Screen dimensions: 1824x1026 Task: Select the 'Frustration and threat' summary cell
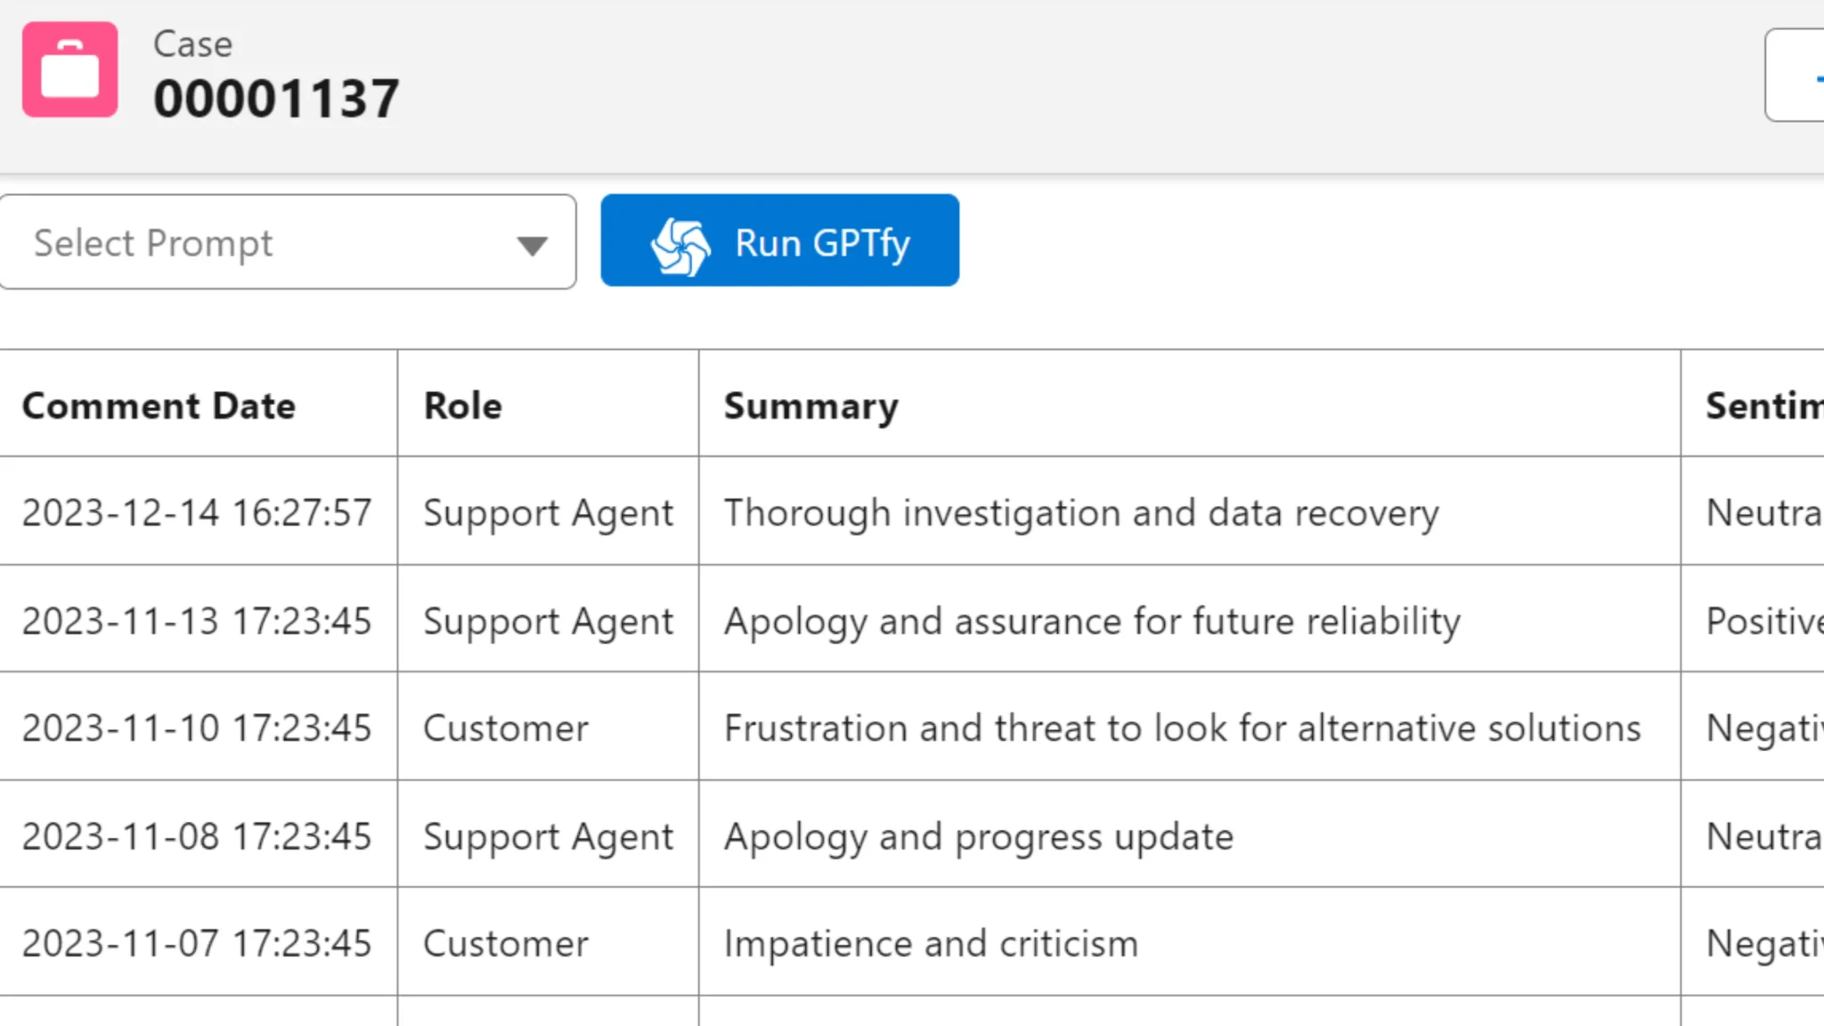point(1182,729)
